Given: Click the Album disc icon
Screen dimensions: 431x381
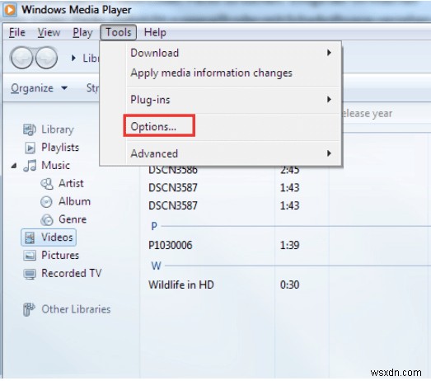Looking at the screenshot, I should pos(46,202).
